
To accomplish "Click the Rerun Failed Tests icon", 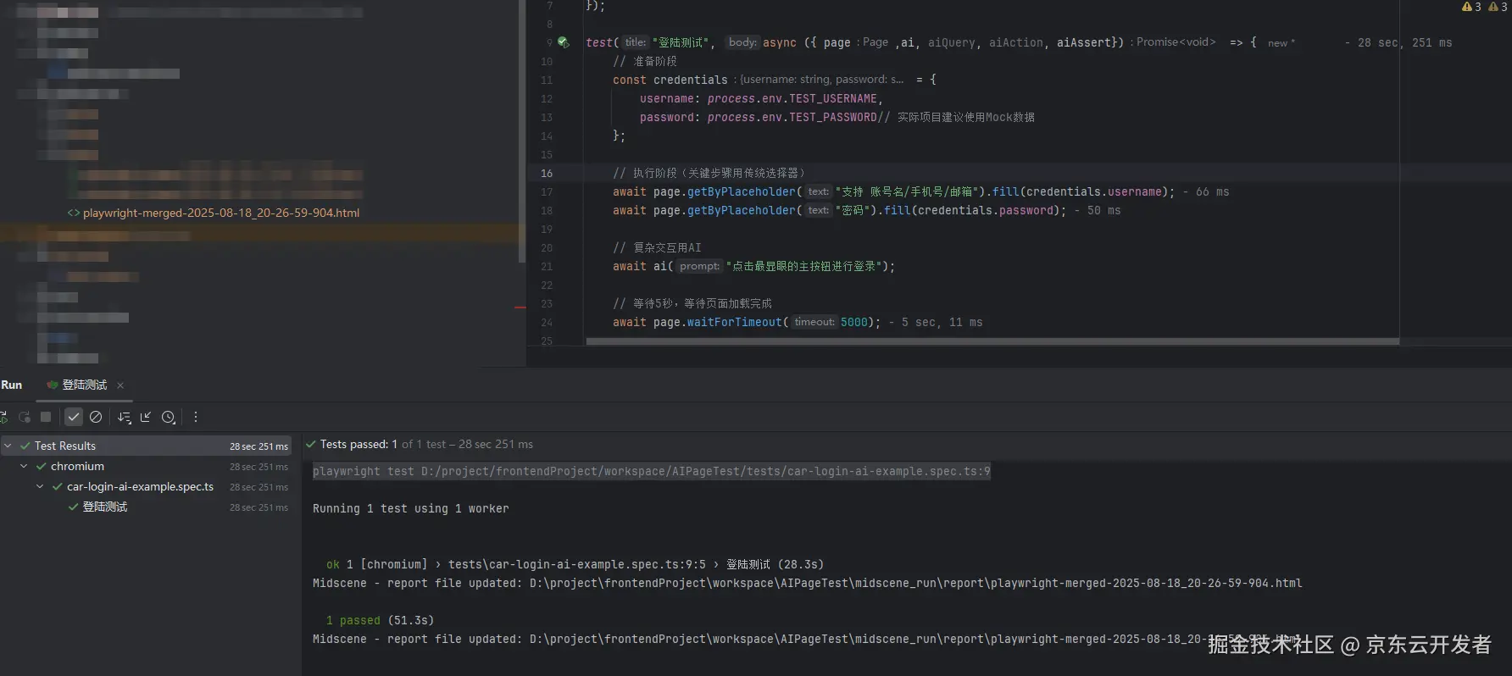I will [25, 417].
